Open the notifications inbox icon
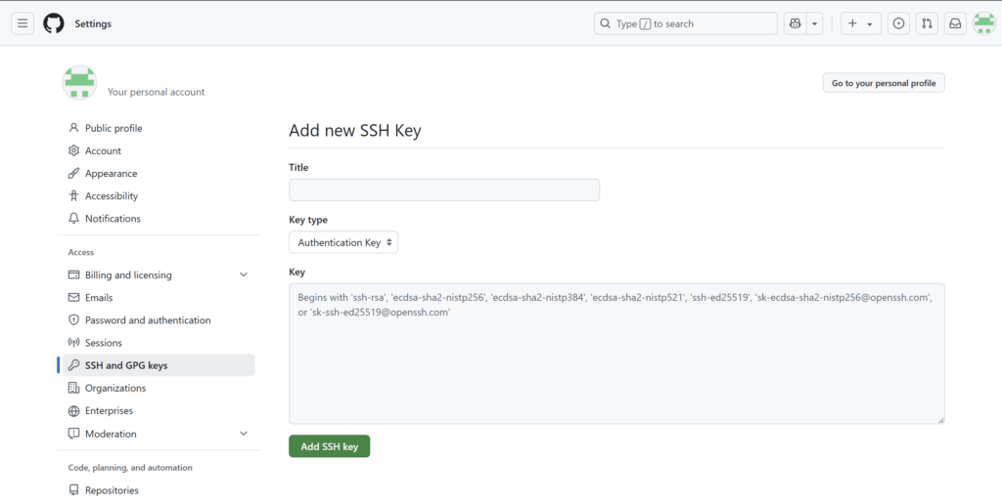 [955, 23]
